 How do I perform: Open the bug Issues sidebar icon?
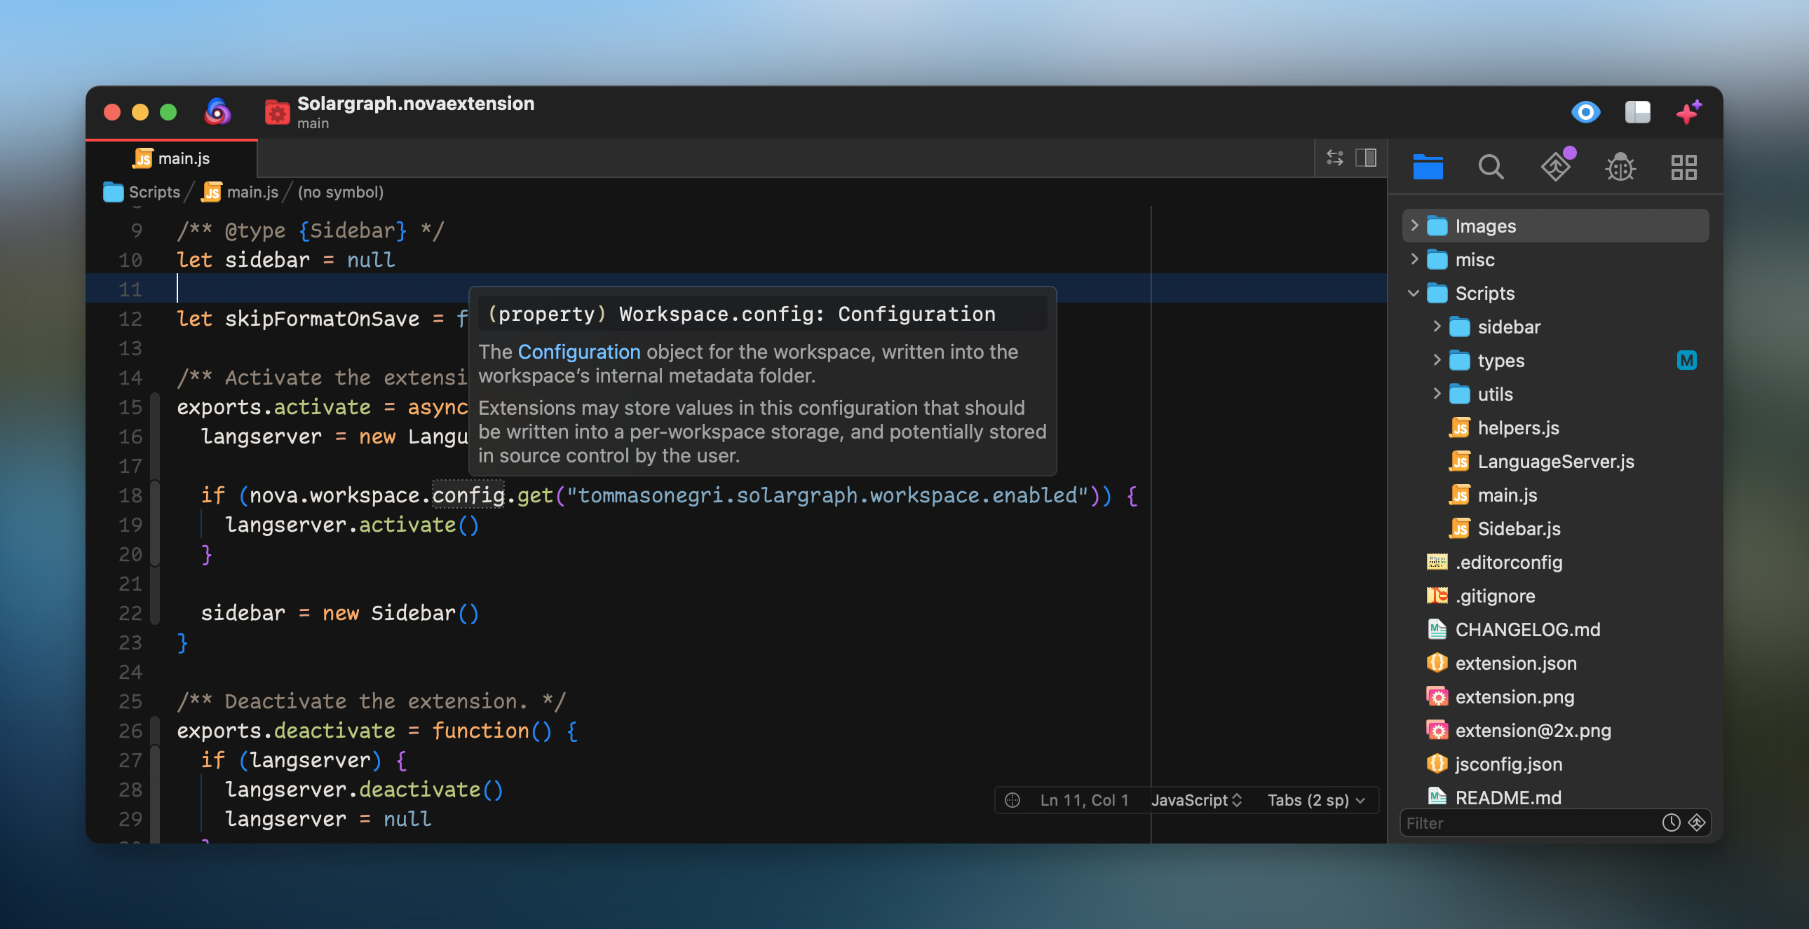(x=1620, y=167)
